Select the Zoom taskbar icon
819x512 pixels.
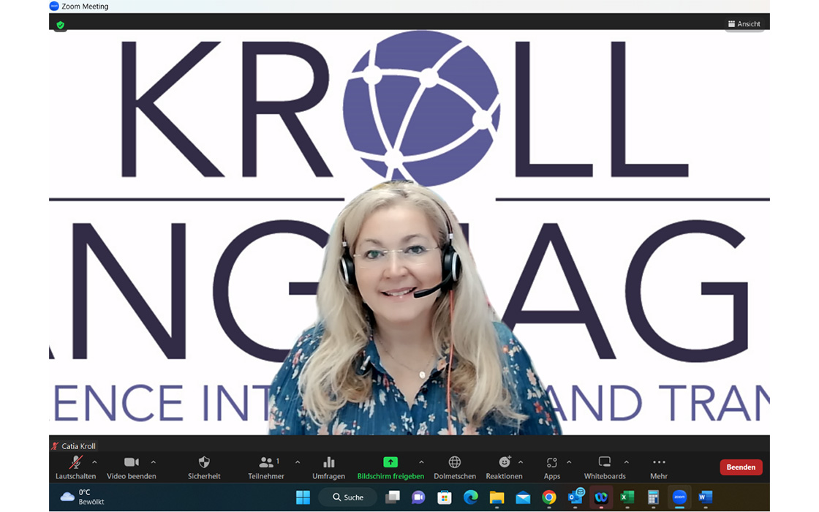[x=679, y=497]
